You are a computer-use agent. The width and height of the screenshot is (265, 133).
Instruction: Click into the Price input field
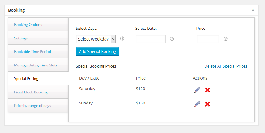208,39
